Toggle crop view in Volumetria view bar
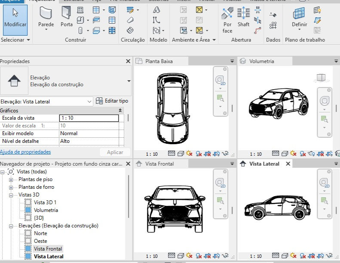Image resolution: width=340 pixels, height=263 pixels. pyautogui.click(x=321, y=154)
